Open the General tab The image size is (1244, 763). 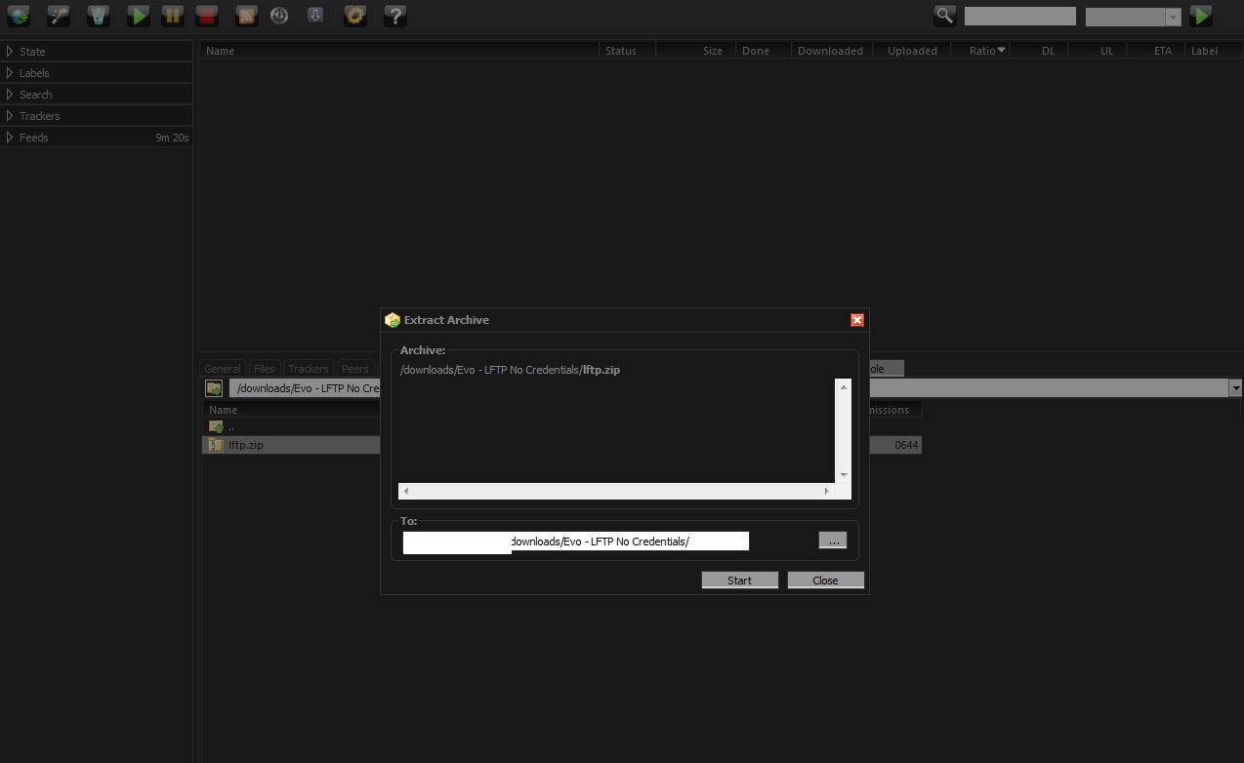click(222, 368)
